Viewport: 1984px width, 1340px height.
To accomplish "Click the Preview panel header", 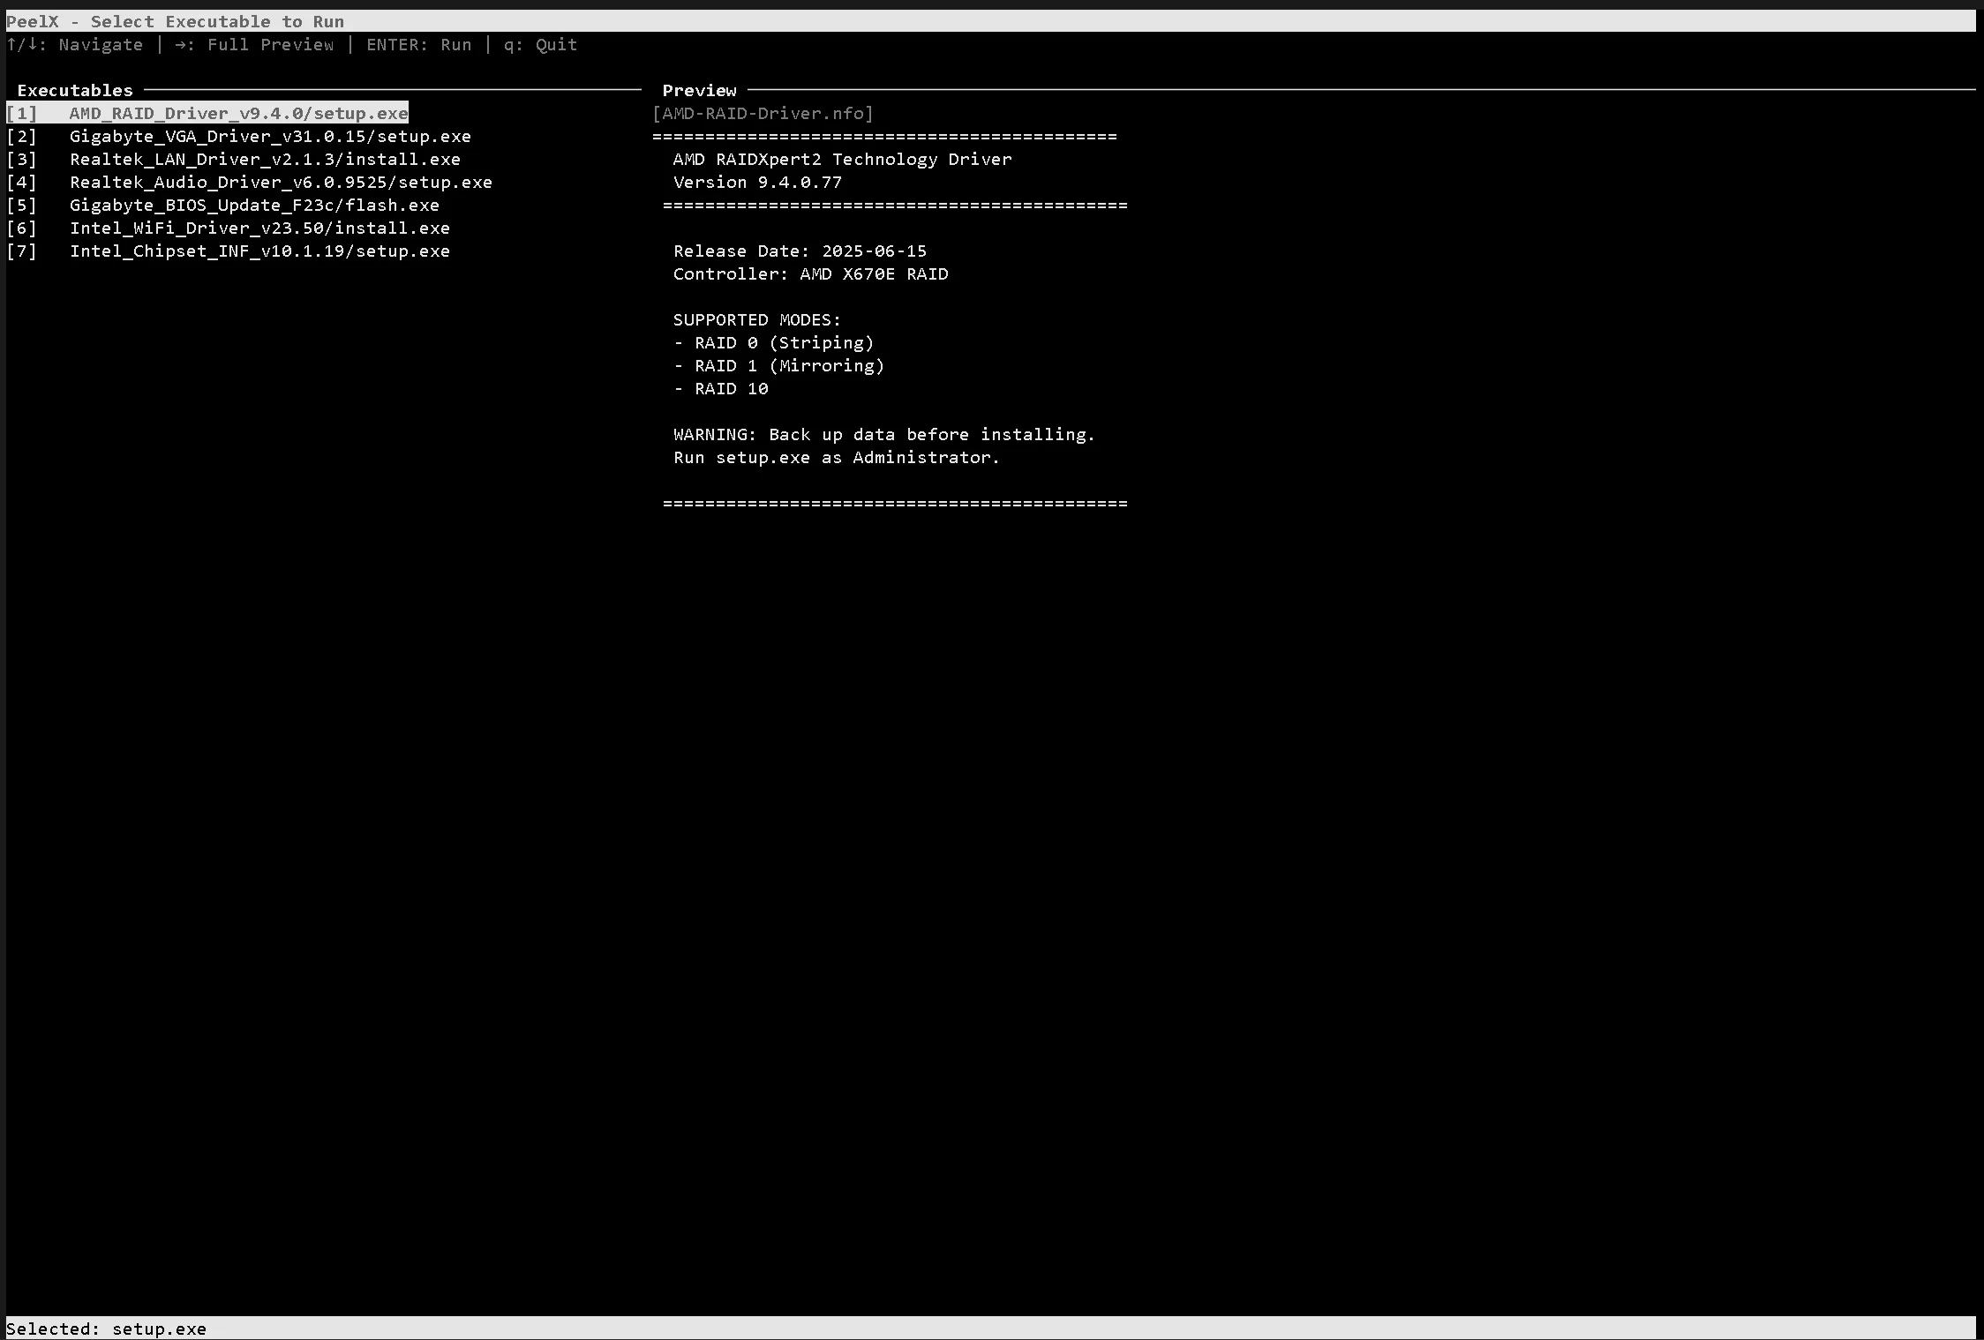I will [x=699, y=90].
